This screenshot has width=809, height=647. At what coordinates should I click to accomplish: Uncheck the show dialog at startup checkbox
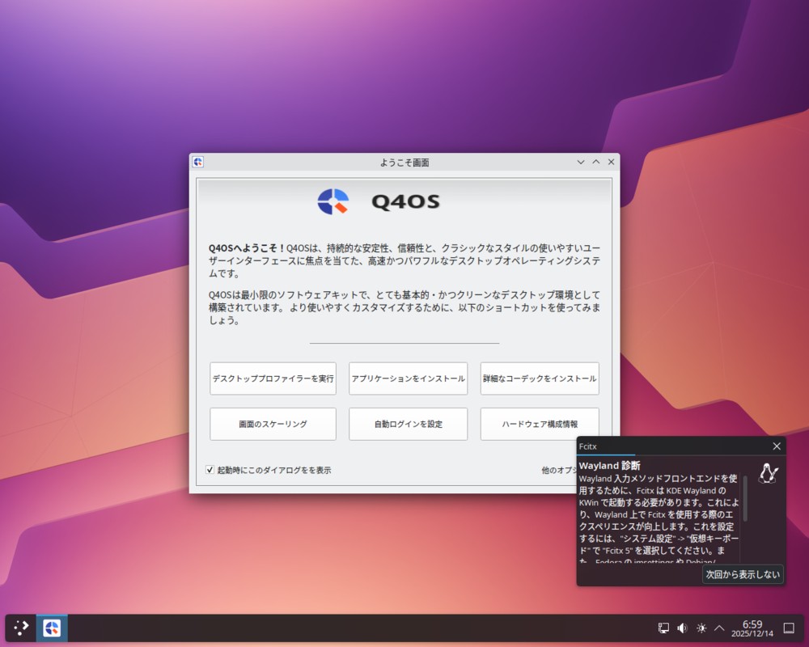210,470
